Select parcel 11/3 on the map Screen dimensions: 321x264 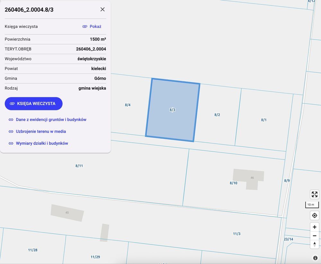(x=237, y=234)
